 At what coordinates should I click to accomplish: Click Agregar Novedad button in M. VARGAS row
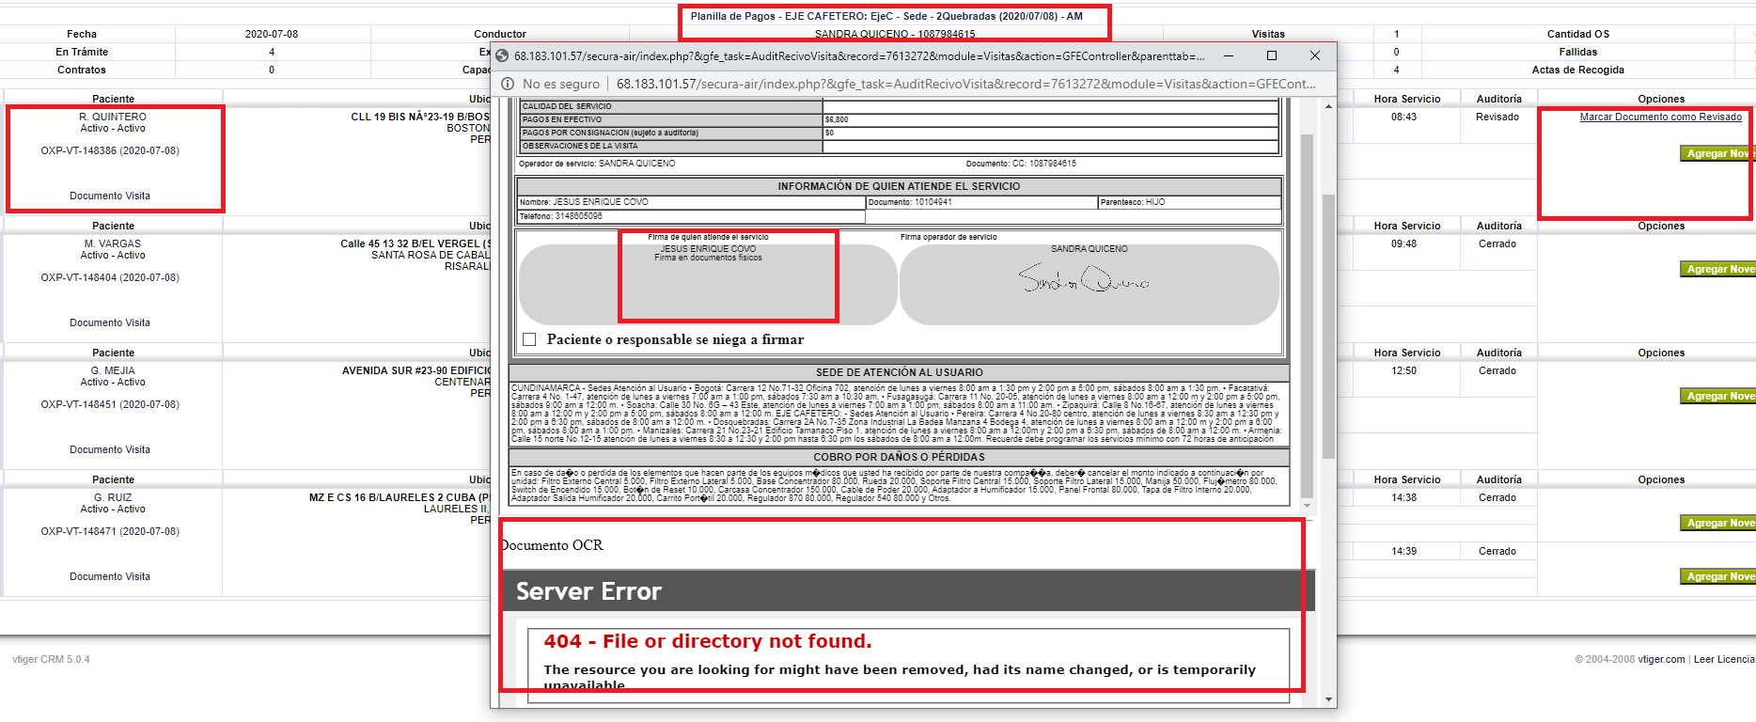point(1717,269)
